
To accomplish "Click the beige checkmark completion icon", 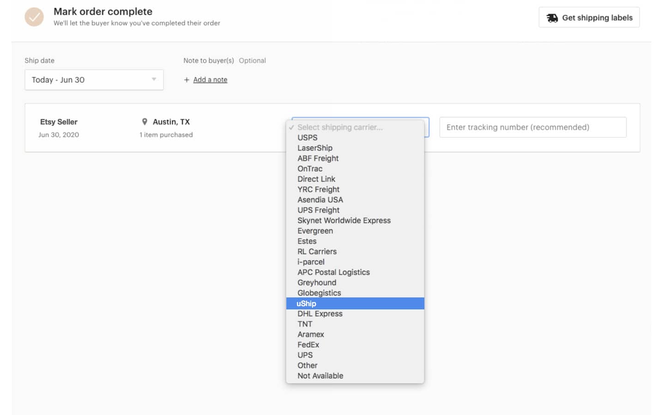I will [x=34, y=17].
